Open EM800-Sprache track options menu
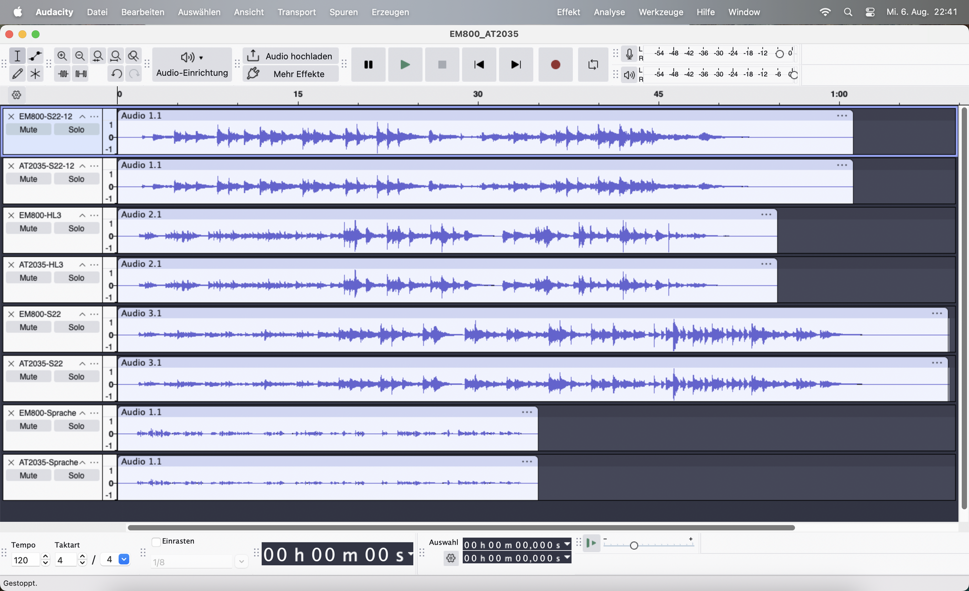Viewport: 969px width, 591px height. [94, 413]
